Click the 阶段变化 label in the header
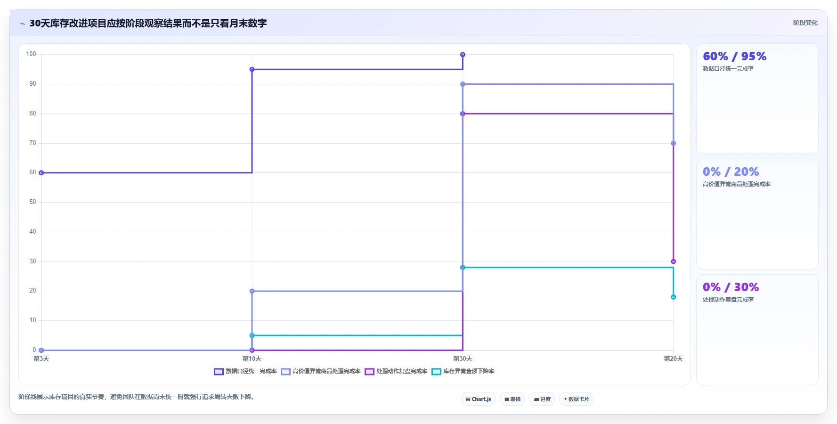This screenshot has height=424, width=837. 805,23
